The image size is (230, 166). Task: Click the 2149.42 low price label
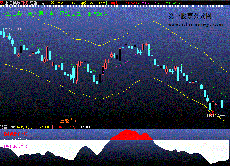click(213, 115)
